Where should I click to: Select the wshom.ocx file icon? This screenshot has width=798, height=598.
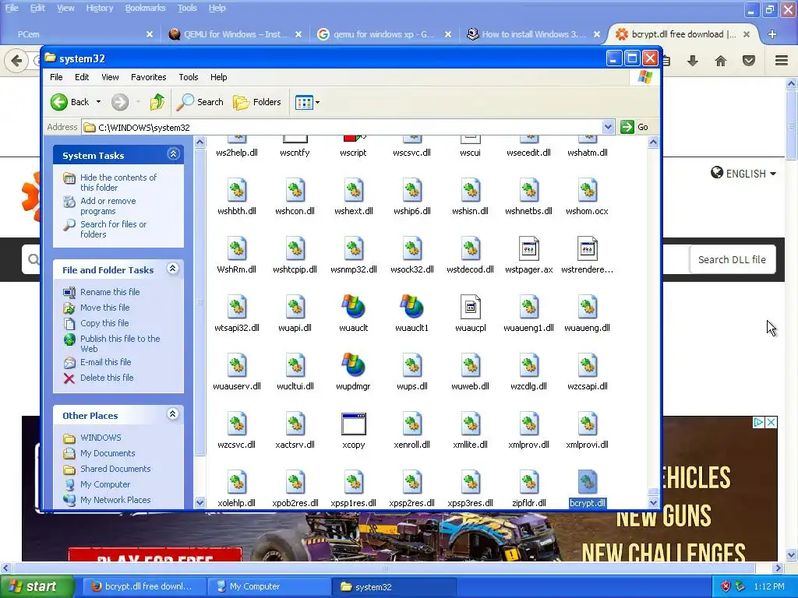coord(588,190)
